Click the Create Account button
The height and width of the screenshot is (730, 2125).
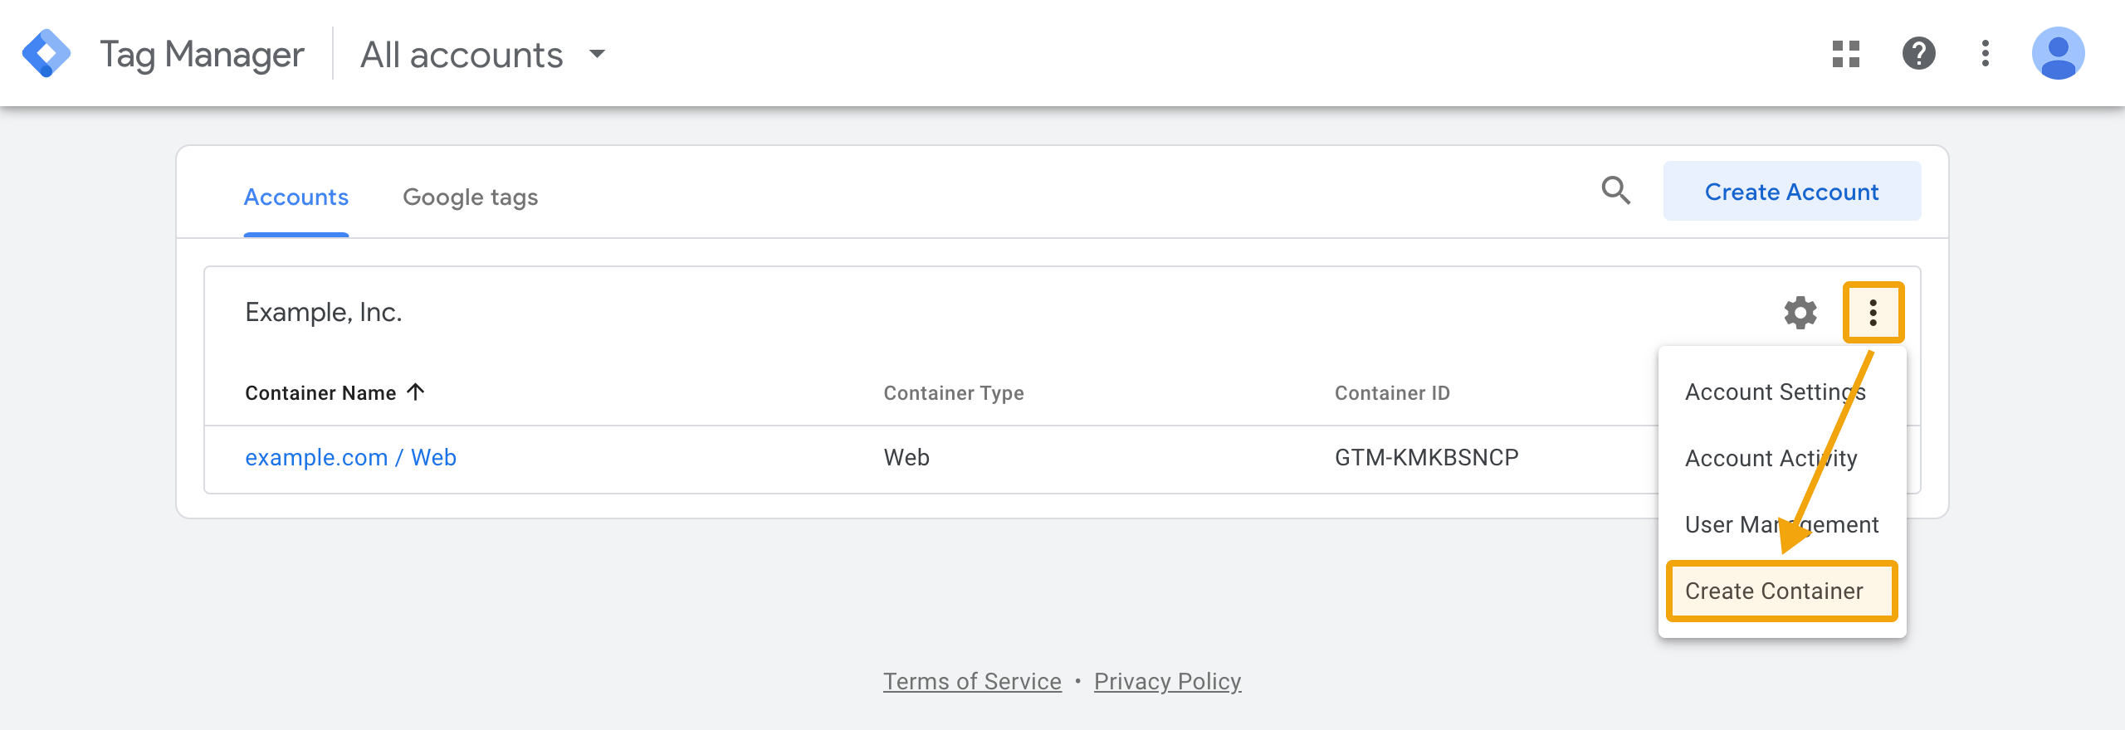[x=1792, y=192]
